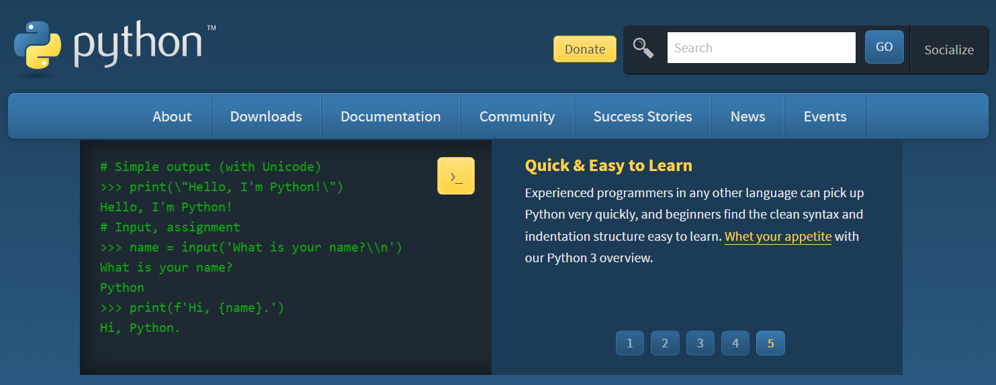Viewport: 996px width, 385px height.
Task: Click the "Hello, I'm Python!" output line
Action: pos(167,207)
